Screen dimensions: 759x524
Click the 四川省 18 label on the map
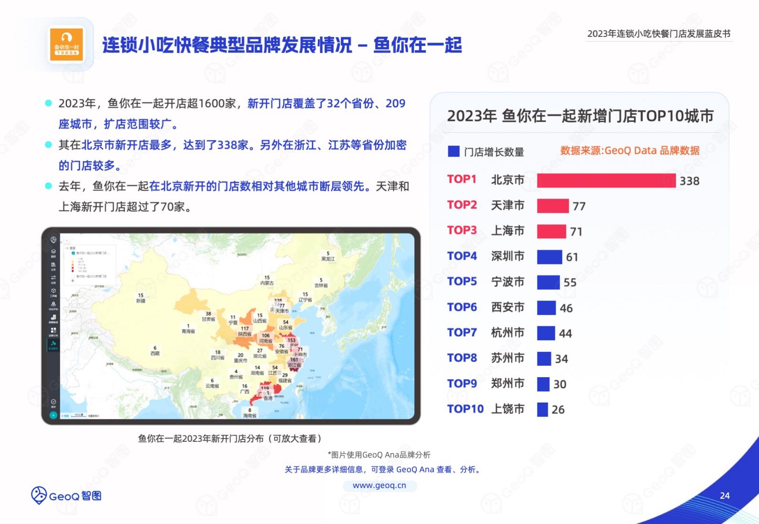pyautogui.click(x=218, y=355)
